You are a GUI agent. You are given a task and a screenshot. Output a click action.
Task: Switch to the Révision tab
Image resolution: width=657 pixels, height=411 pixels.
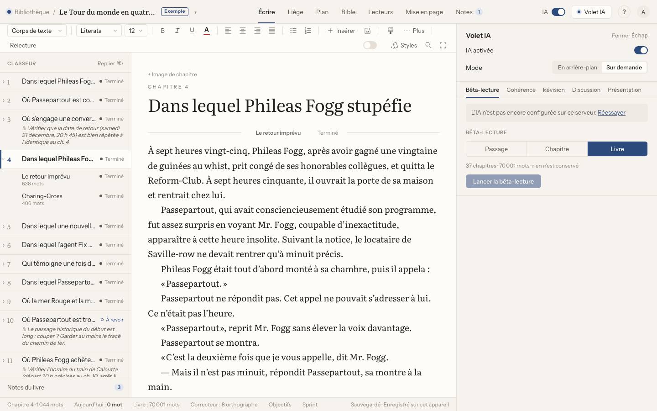point(554,90)
